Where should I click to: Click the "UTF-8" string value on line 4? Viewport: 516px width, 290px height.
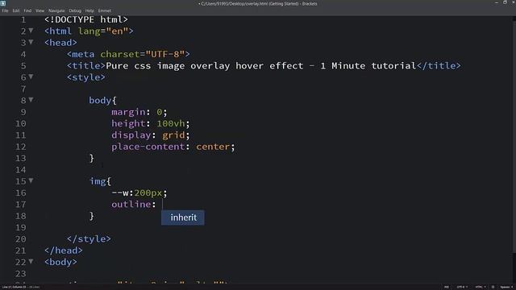tap(165, 54)
